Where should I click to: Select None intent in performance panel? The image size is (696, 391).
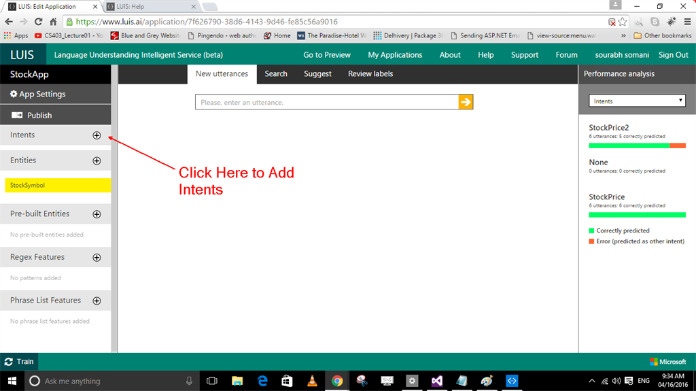click(598, 162)
